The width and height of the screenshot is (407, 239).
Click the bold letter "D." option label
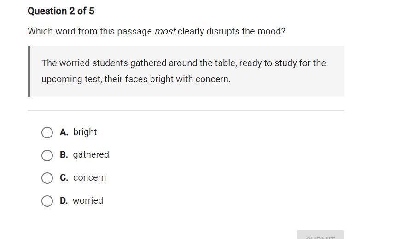coord(64,200)
